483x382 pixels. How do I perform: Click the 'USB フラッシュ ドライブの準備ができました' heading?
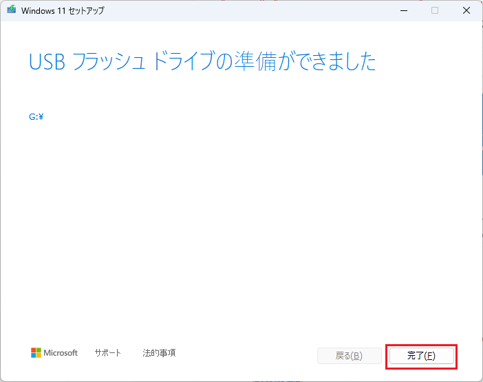point(202,63)
